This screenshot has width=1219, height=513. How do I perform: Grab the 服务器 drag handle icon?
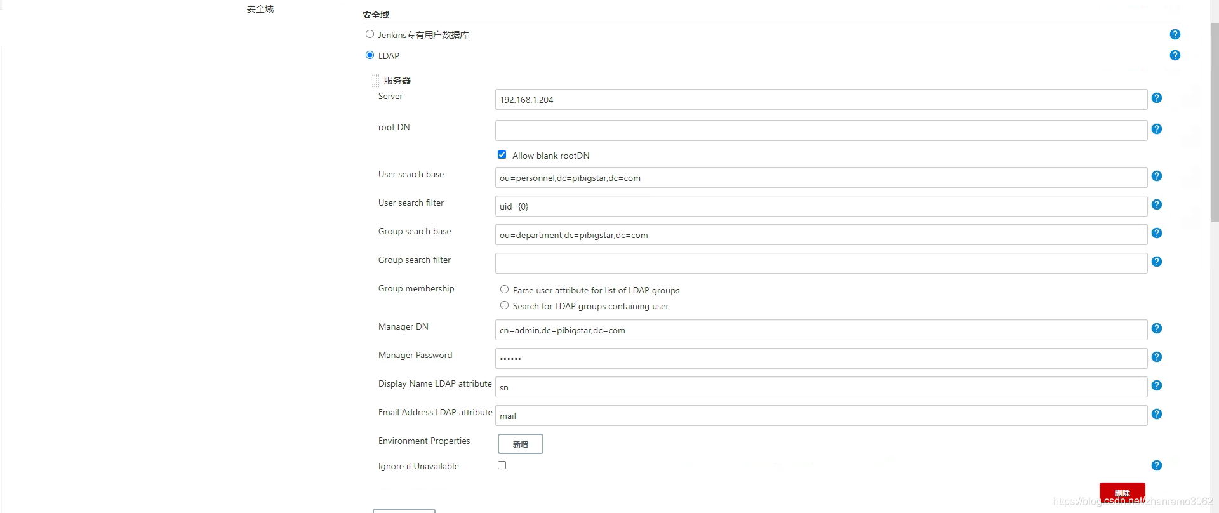(375, 81)
